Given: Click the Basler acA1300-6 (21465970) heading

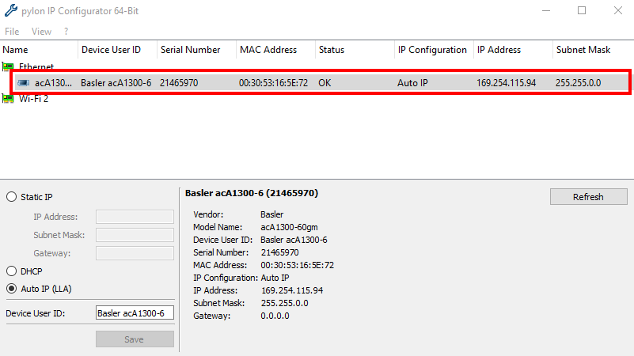Looking at the screenshot, I should [252, 193].
